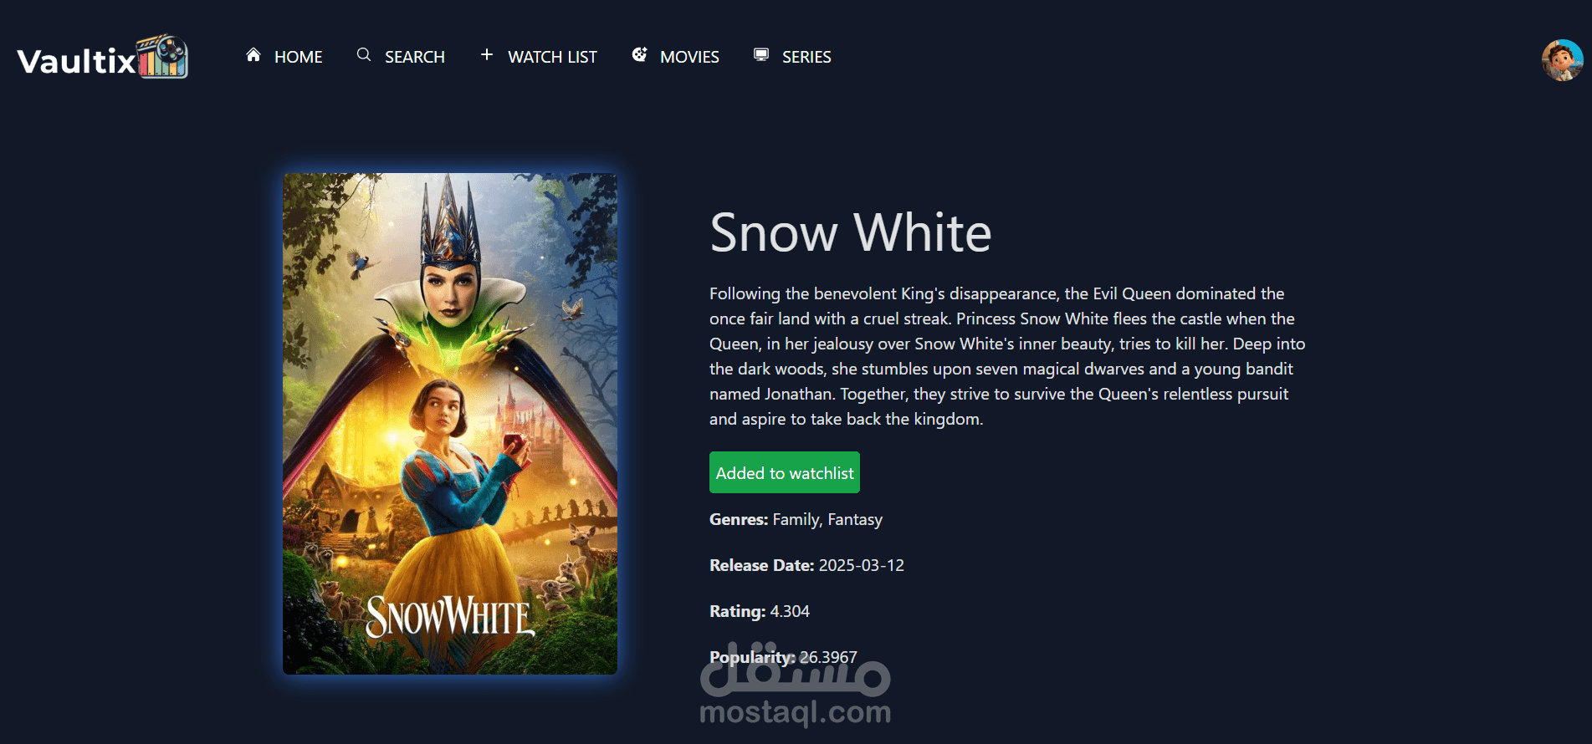Click the Vaultix clapperboard logo icon
This screenshot has width=1592, height=744.
click(163, 57)
